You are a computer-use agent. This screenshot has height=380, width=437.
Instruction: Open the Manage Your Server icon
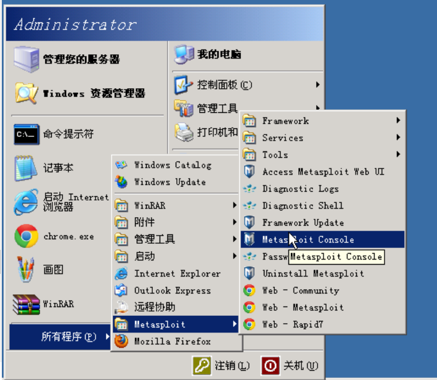tap(27, 59)
